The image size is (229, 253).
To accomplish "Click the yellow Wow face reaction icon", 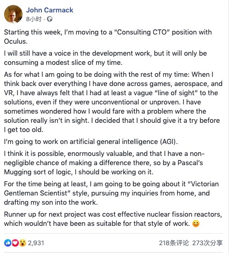I will click(x=23, y=243).
